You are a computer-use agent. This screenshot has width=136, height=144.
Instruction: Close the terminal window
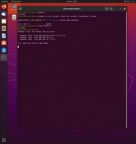pyautogui.click(x=125, y=9)
